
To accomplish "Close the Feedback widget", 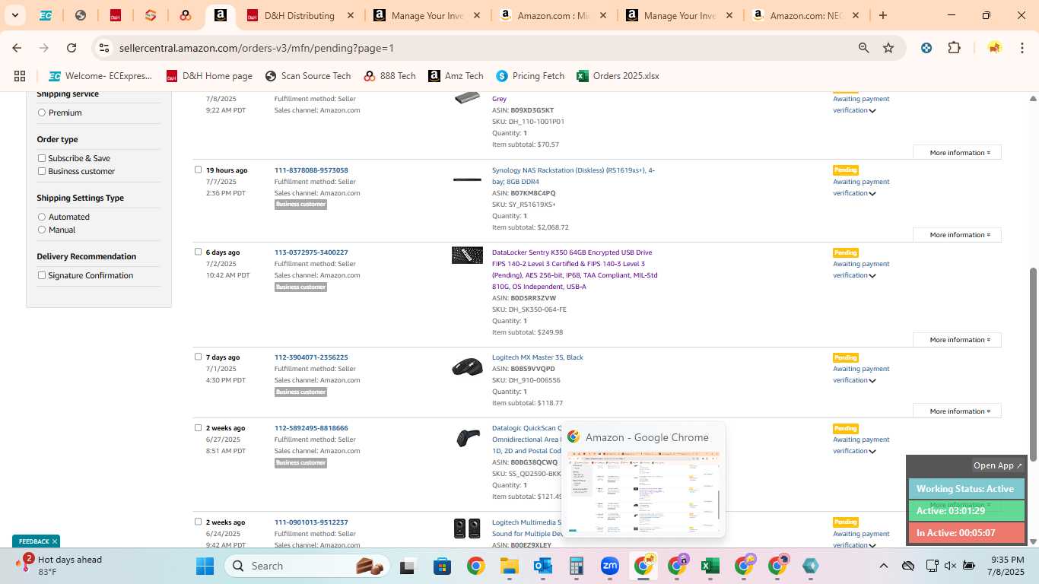I will coord(55,541).
